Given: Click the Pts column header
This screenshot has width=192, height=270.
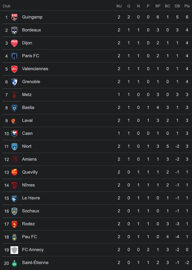Looking at the screenshot, I should click(x=187, y=6).
